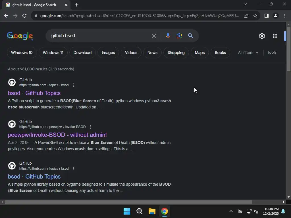
Task: Click horizontal scrollbar right arrow
Action: click(x=284, y=202)
